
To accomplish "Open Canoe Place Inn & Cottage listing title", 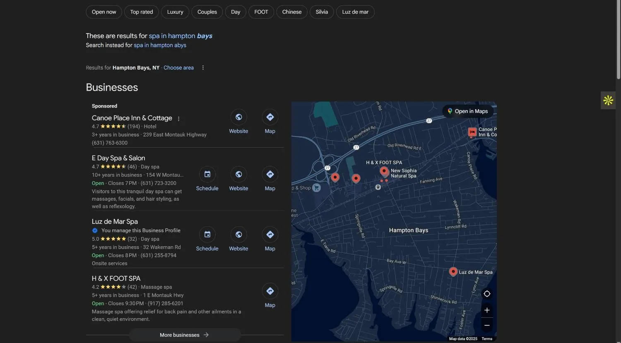I will pos(132,118).
